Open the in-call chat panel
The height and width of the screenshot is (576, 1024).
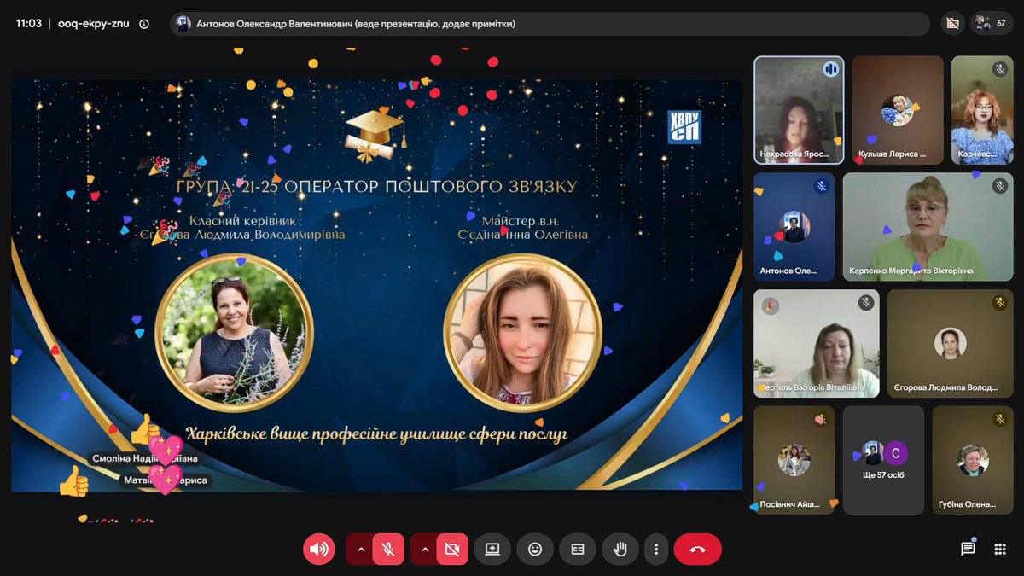(968, 550)
